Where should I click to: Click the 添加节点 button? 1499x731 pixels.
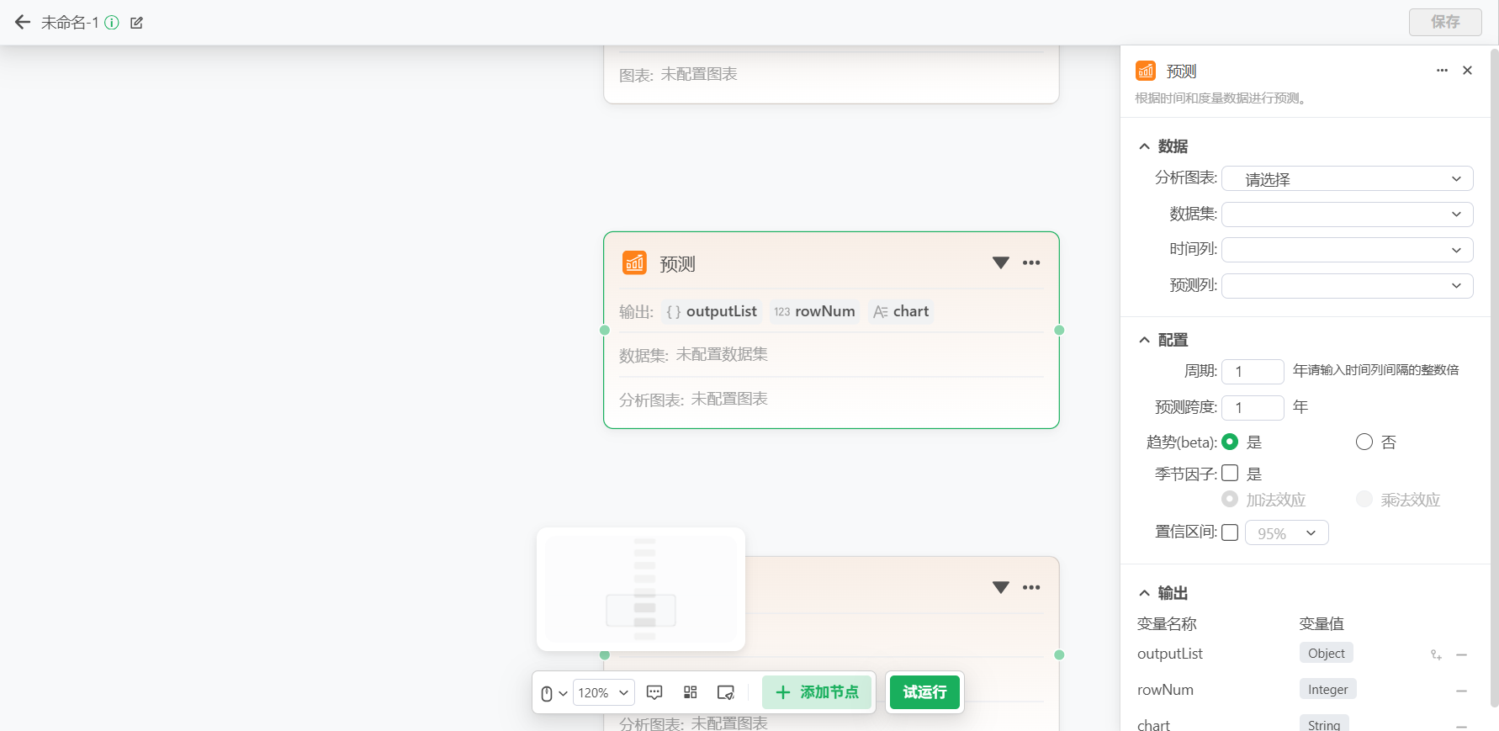click(817, 692)
